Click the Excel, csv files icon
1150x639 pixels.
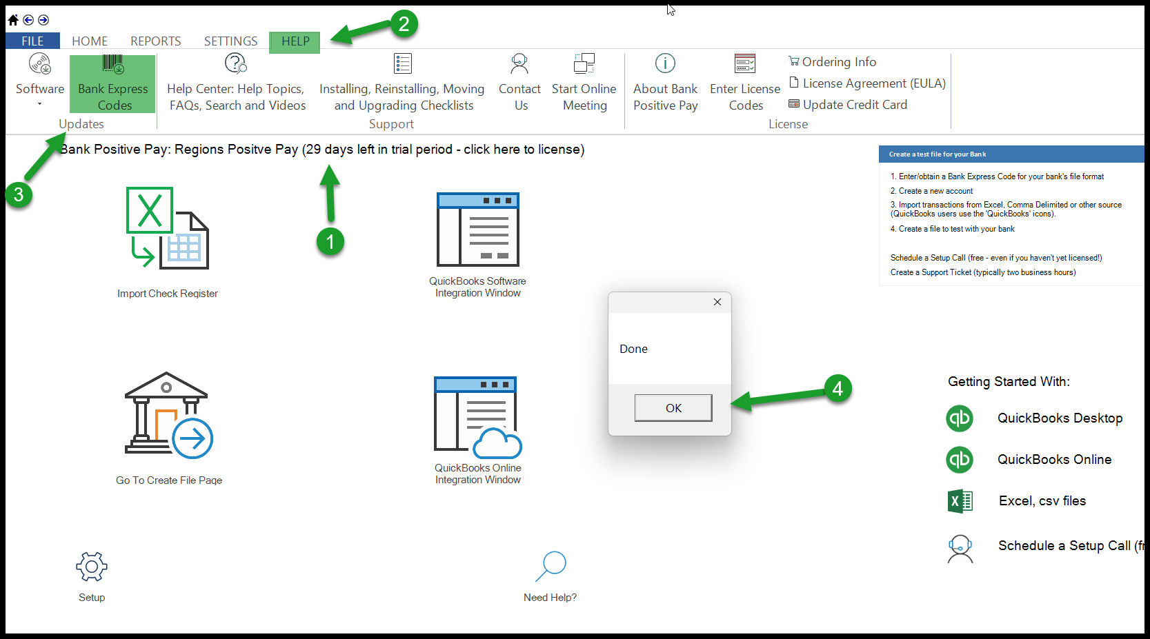coord(960,501)
